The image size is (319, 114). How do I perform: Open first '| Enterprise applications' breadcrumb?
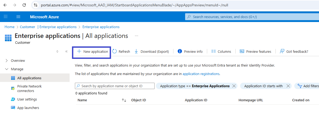click(57, 27)
